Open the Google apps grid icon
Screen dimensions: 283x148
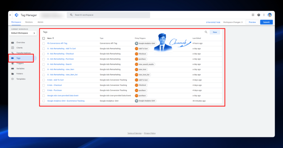click(x=253, y=15)
